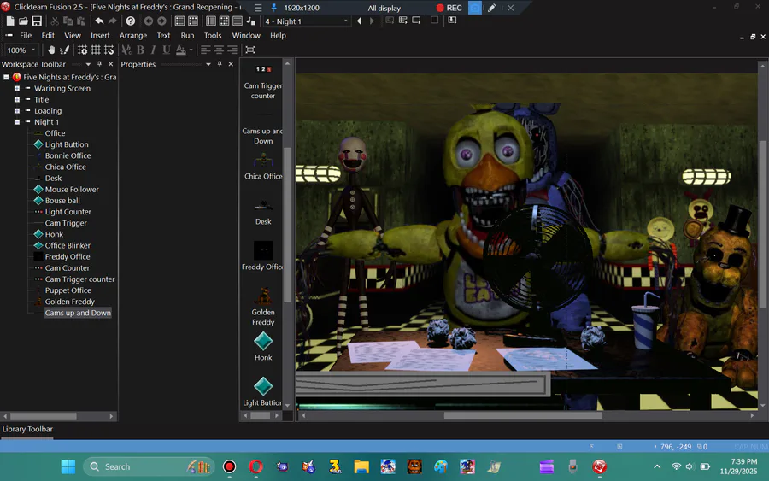The height and width of the screenshot is (481, 769).
Task: Select Mouse Follower object in tree
Action: point(72,190)
